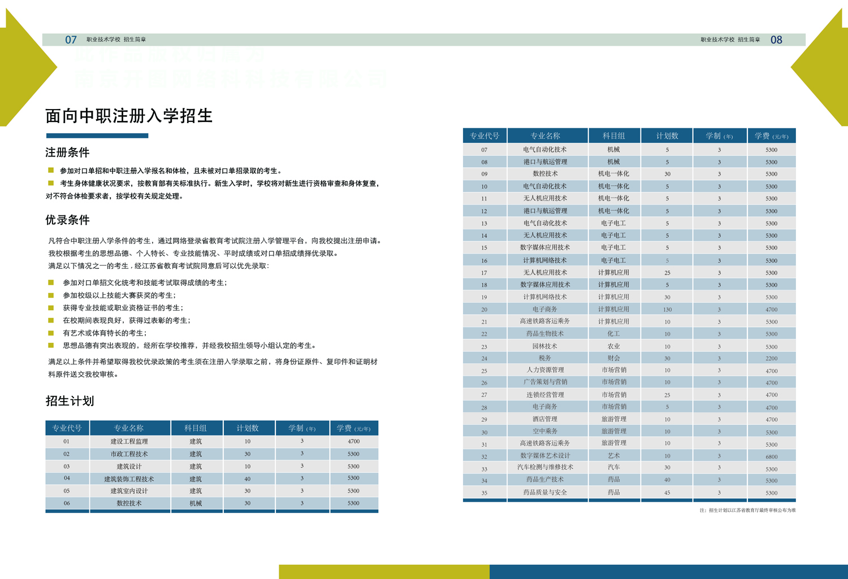848x579 pixels.
Task: Select the 6800 tuition value in row 32
Action: tap(772, 456)
